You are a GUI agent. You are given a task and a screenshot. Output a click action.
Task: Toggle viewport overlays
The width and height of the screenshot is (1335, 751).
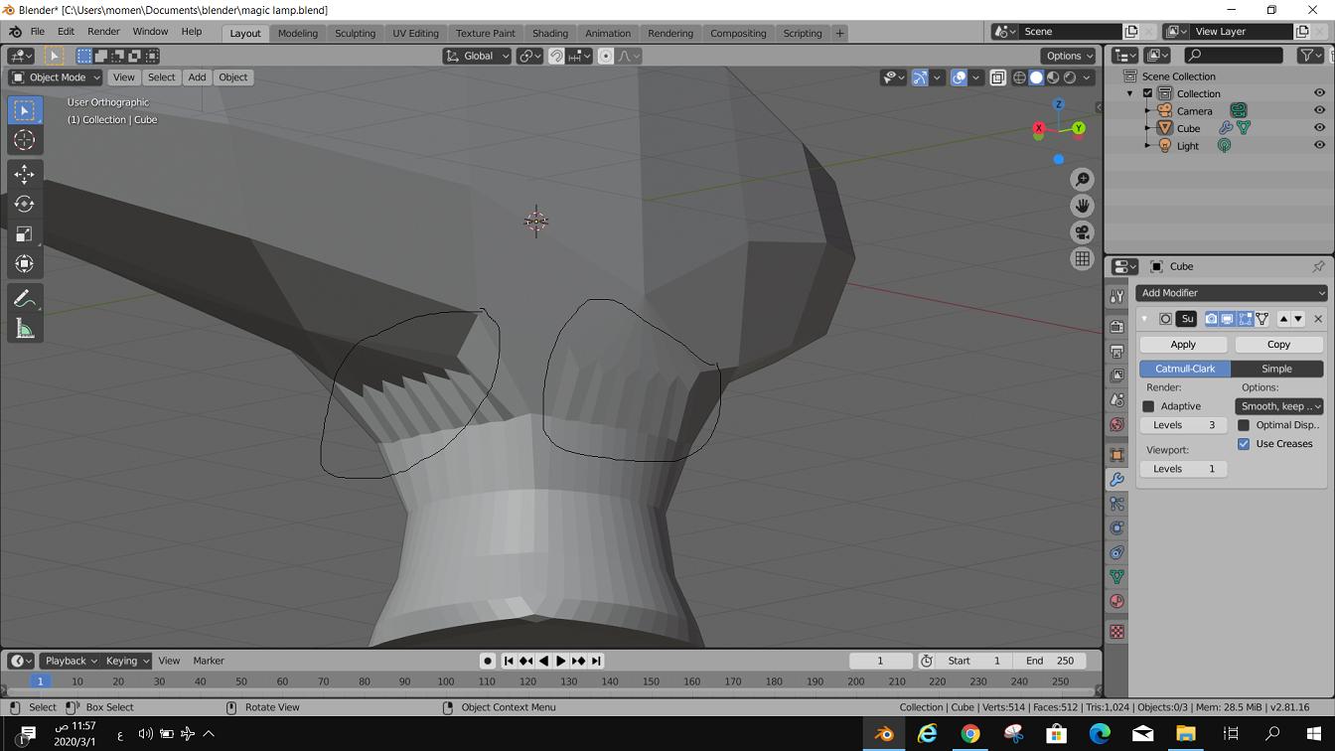959,77
